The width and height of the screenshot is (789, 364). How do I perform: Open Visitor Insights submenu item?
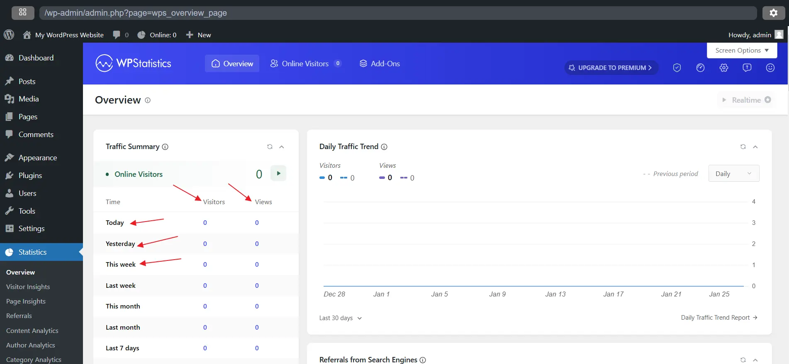[28, 287]
